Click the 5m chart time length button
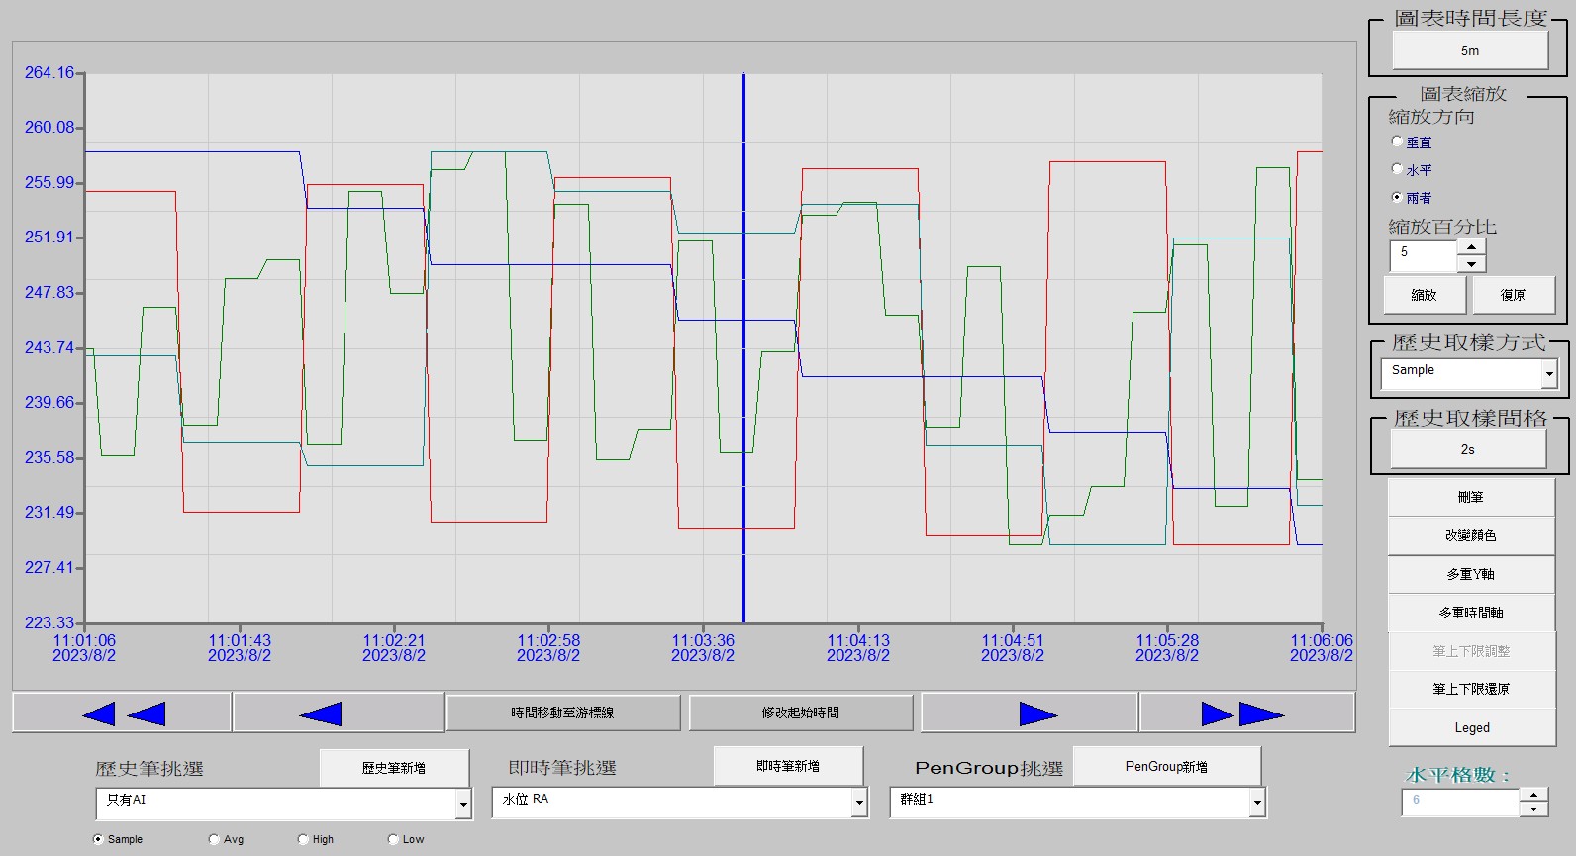Screen dimensions: 1576x856 coord(1470,50)
